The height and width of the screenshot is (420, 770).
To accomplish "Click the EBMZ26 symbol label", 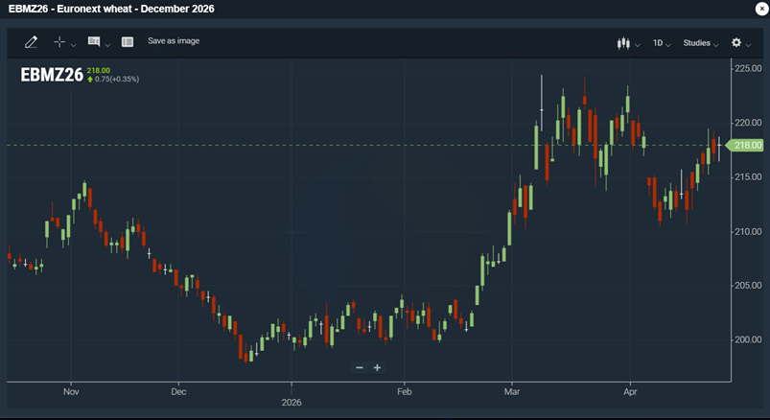I will 52,75.
